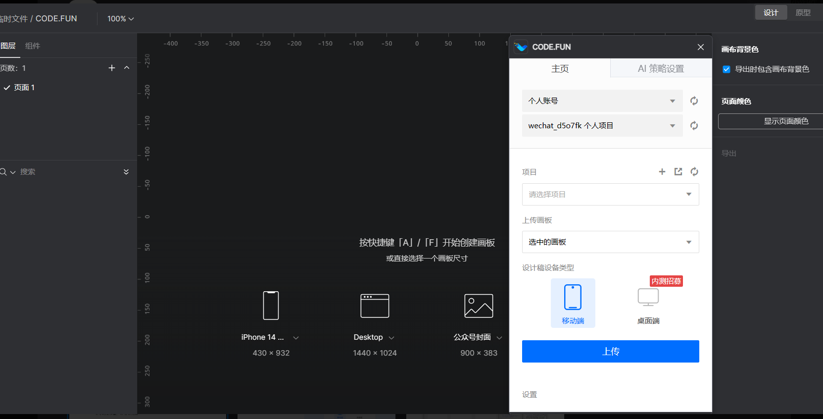Open project in external link icon
The height and width of the screenshot is (419, 823).
click(678, 171)
